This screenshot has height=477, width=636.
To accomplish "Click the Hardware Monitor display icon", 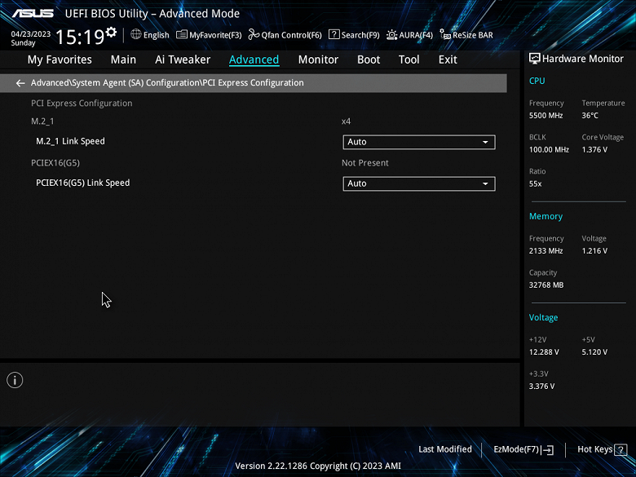I will click(x=535, y=59).
